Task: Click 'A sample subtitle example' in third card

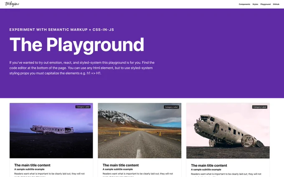Action: coord(206,170)
